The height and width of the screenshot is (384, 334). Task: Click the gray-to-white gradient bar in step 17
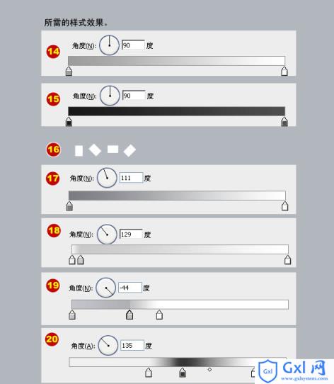click(177, 196)
